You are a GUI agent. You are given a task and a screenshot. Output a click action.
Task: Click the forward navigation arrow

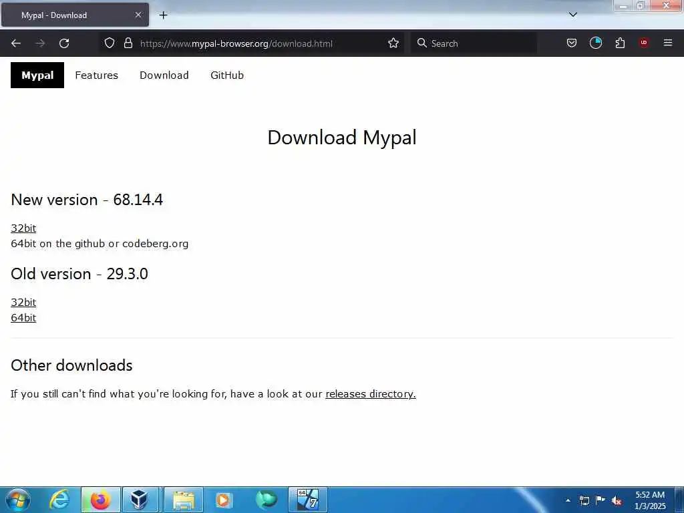(x=40, y=43)
